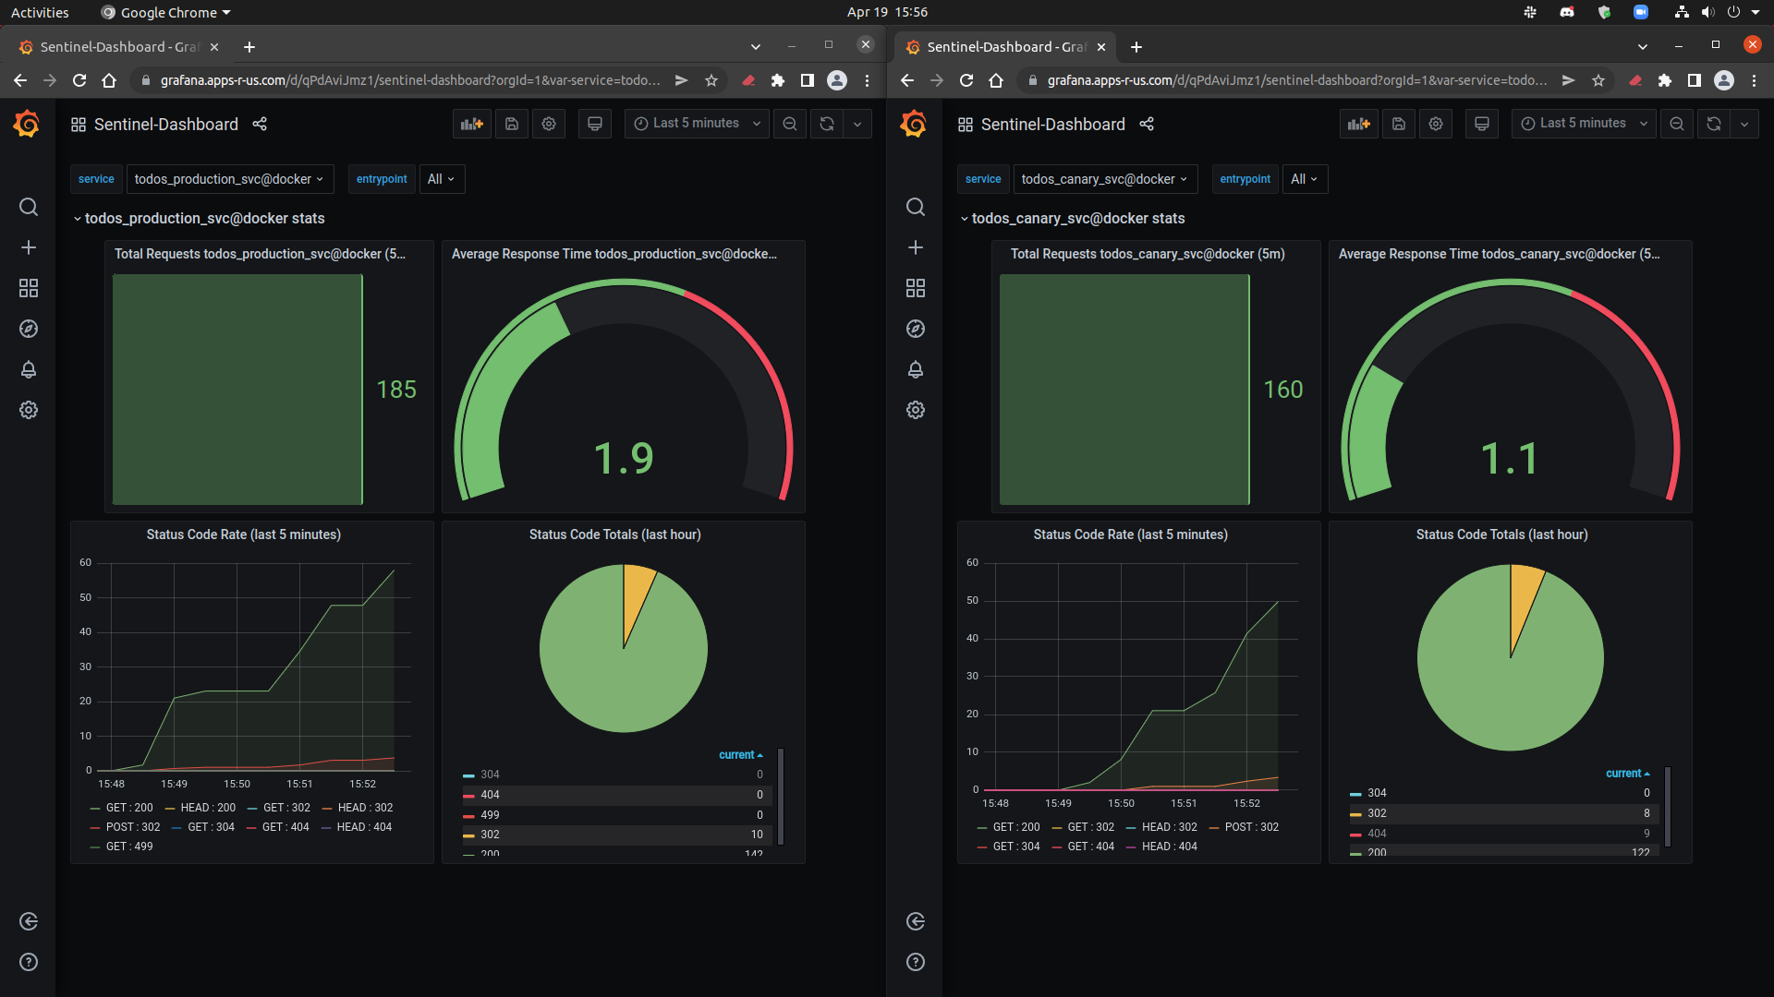1774x997 pixels.
Task: Toggle POST : 302 series in right legend
Action: pyautogui.click(x=1251, y=827)
